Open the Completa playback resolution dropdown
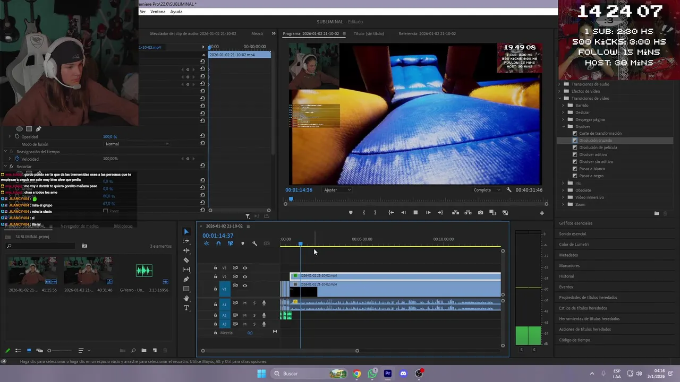 point(487,190)
